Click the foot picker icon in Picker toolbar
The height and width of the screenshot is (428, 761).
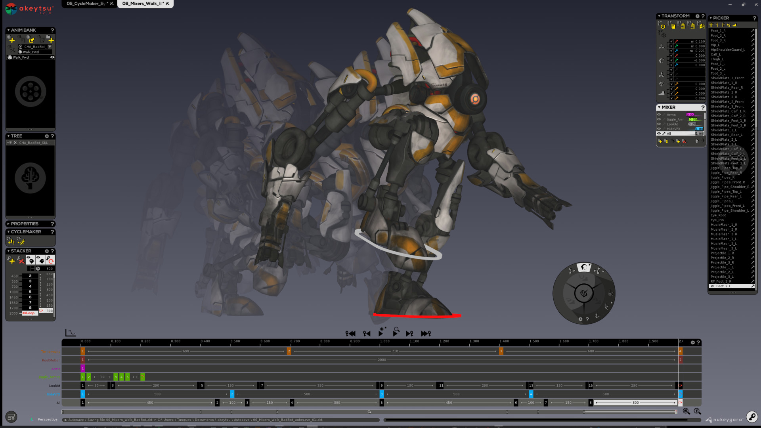734,25
